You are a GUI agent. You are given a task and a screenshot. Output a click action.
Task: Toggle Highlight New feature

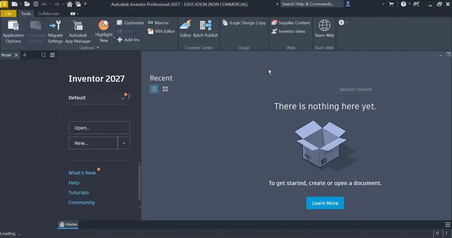click(x=104, y=31)
